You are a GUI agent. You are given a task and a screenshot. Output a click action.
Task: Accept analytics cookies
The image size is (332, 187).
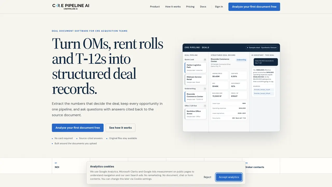[229, 177]
